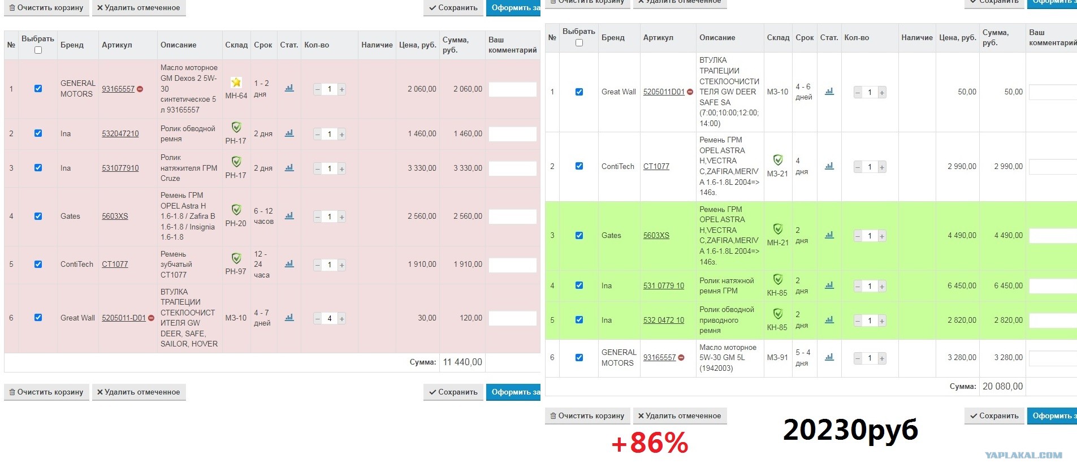Open statistics chart for Gates 5603XS in right cart
This screenshot has height=472, width=1077.
(x=829, y=235)
